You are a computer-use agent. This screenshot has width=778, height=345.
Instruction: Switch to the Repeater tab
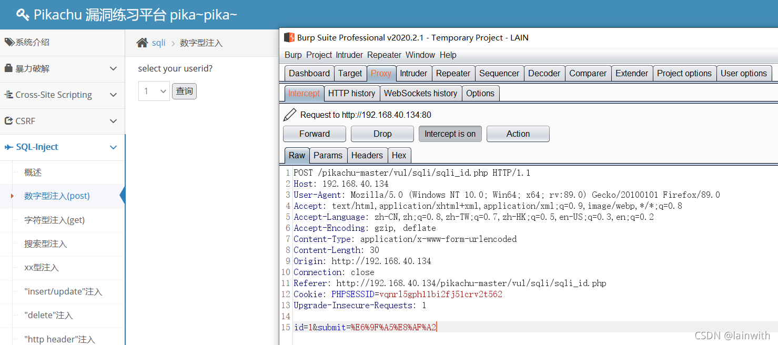[453, 73]
